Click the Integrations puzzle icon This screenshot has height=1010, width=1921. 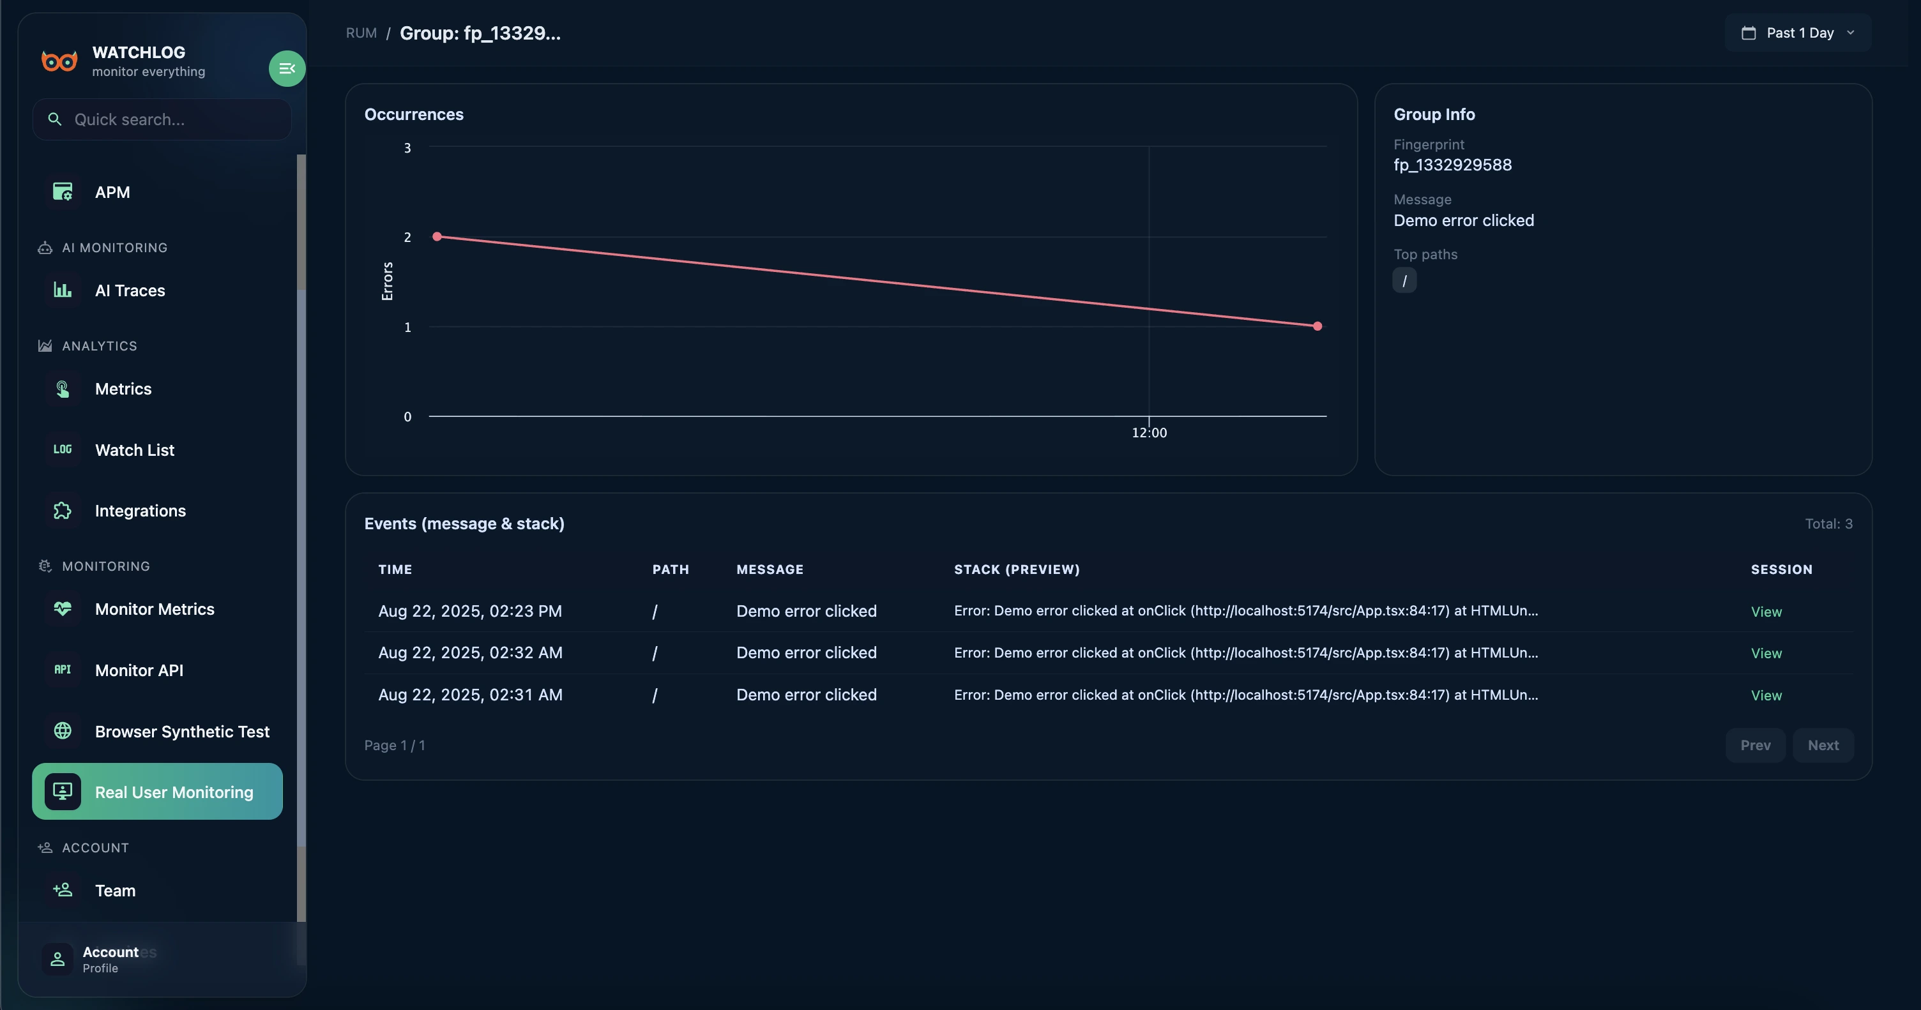(63, 511)
